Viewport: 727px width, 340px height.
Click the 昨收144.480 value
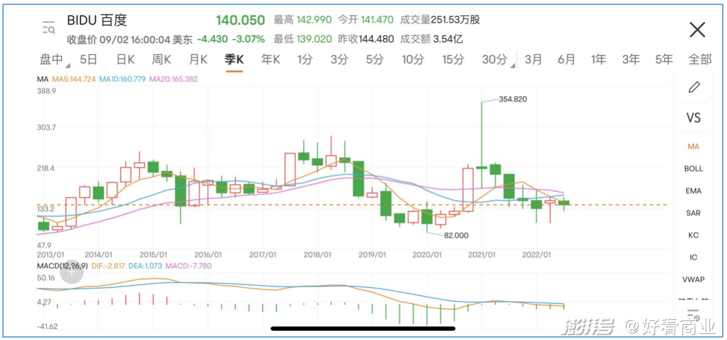tap(365, 39)
